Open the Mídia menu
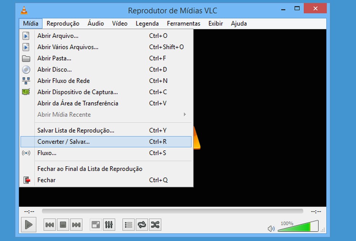The height and width of the screenshot is (241, 356). pyautogui.click(x=31, y=23)
